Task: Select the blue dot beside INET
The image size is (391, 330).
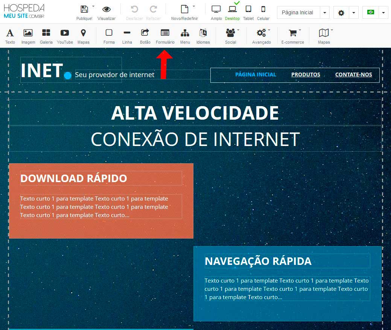Action: coord(68,76)
